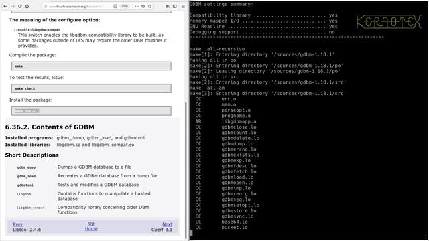Show site information for linuxfromscratch.org
The width and height of the screenshot is (429, 241).
coord(46,6)
